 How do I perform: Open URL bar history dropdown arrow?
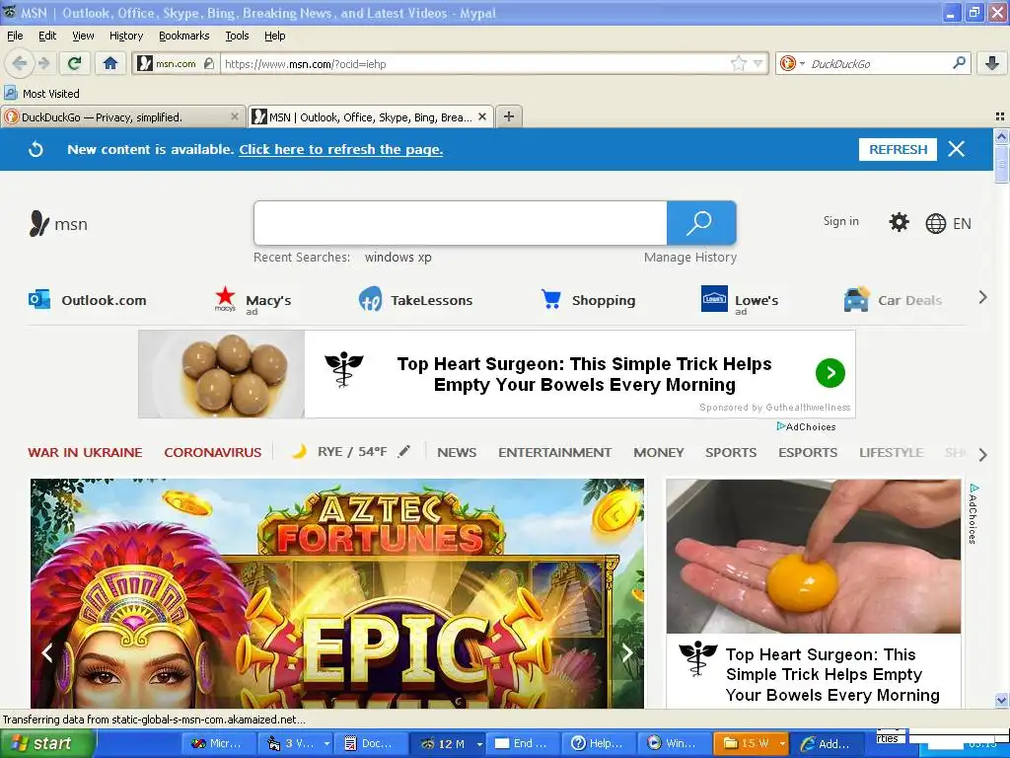tap(758, 63)
